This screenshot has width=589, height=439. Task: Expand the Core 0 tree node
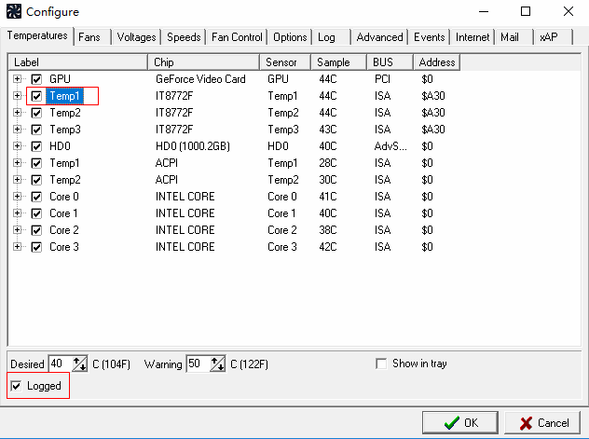(17, 196)
